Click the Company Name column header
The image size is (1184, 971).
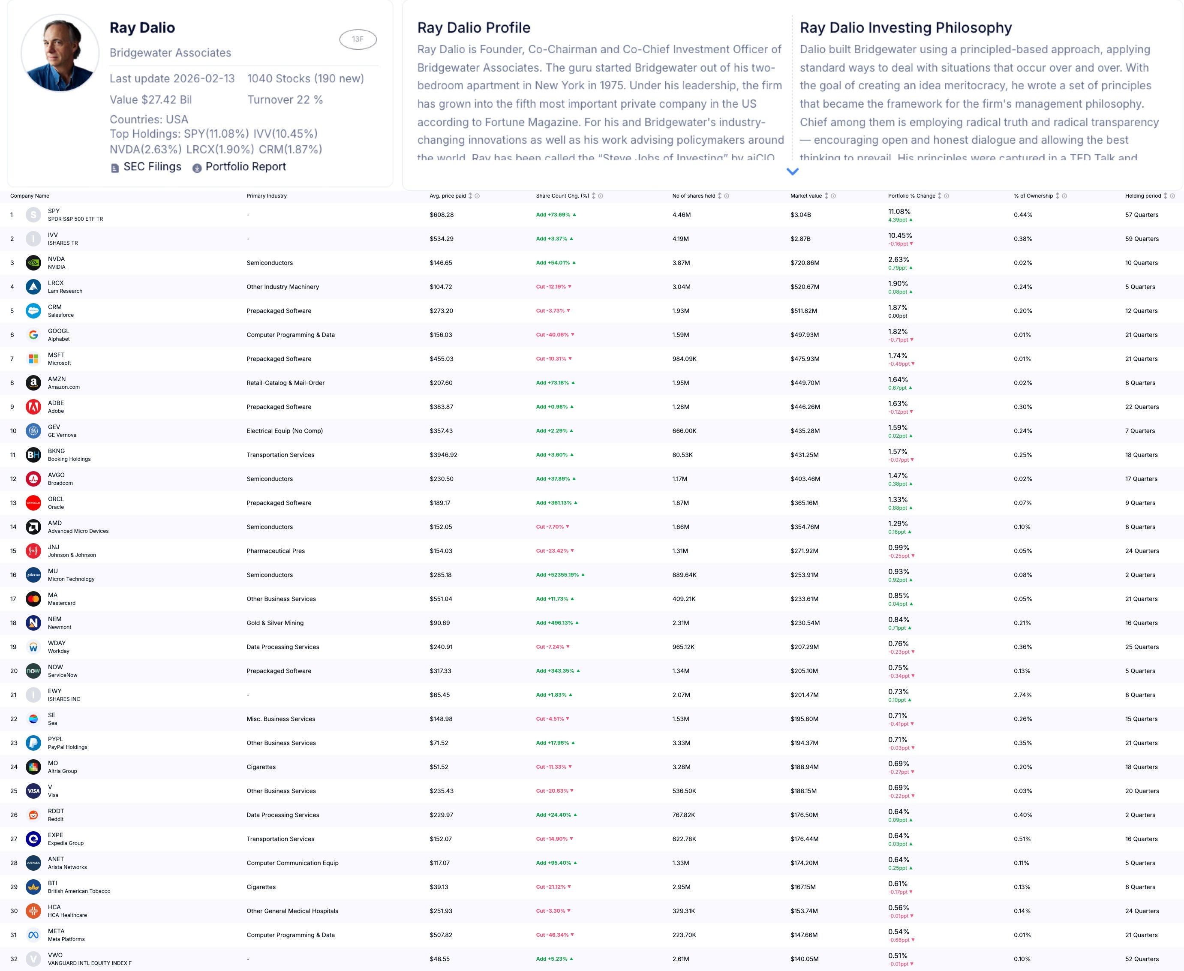pos(30,196)
